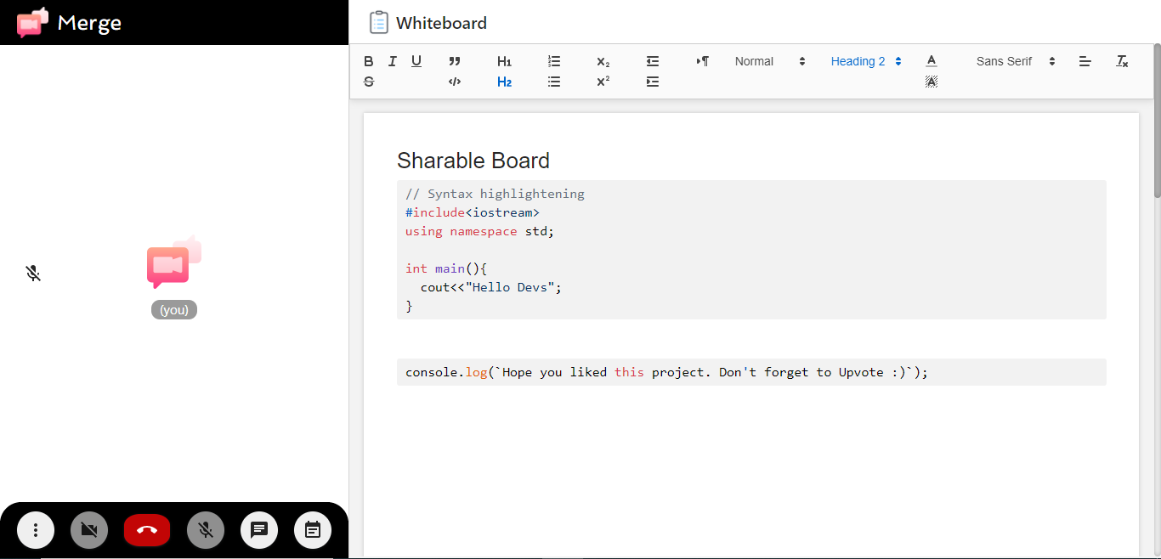
Task: End the call with red button
Action: (x=147, y=530)
